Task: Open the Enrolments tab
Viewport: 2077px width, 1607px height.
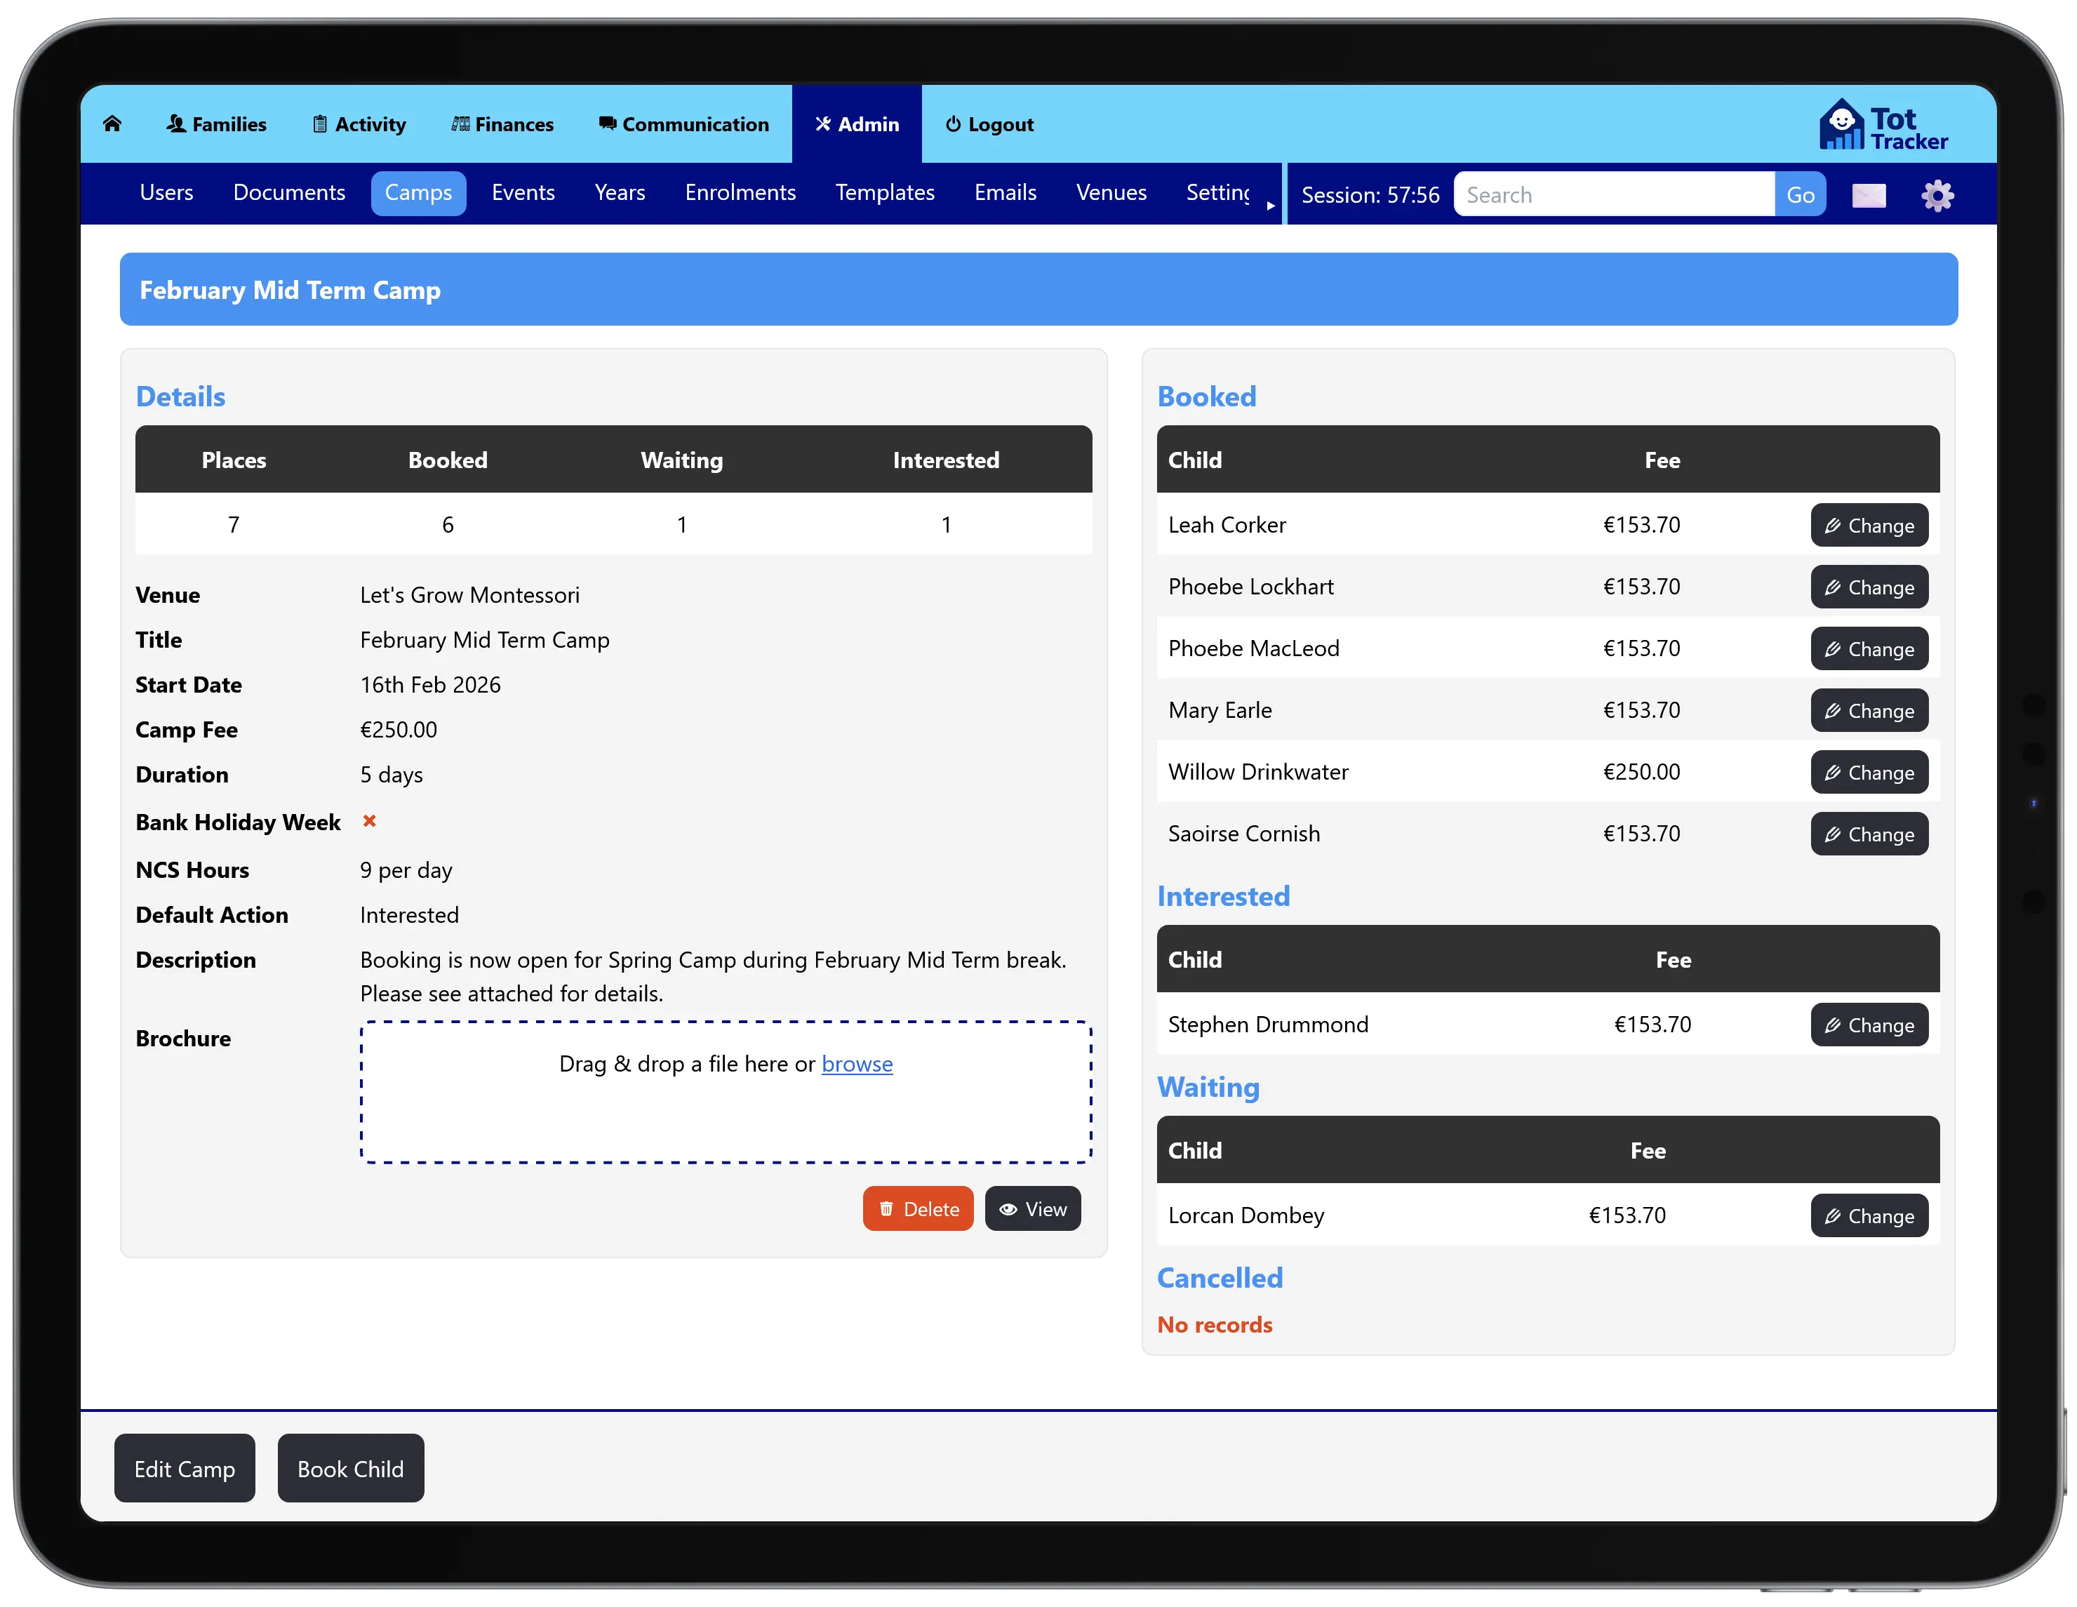Action: 740,192
